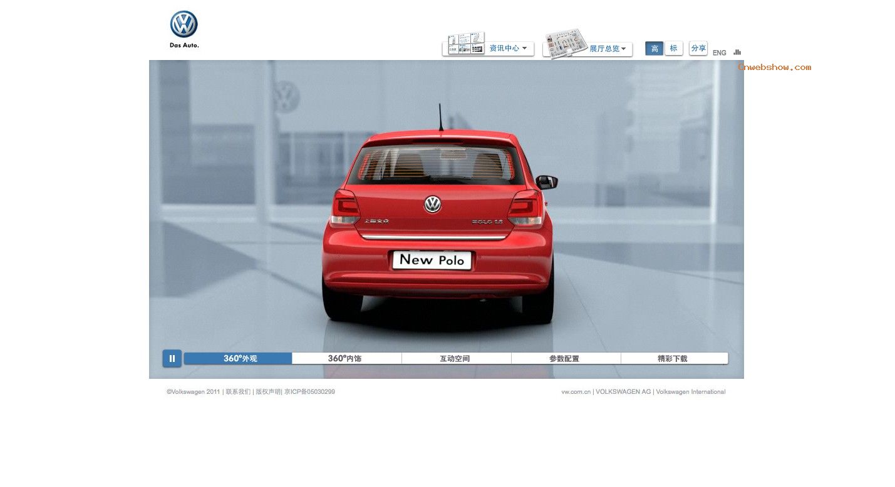The width and height of the screenshot is (895, 487).
Task: Select 标 standard quality mode
Action: [674, 48]
